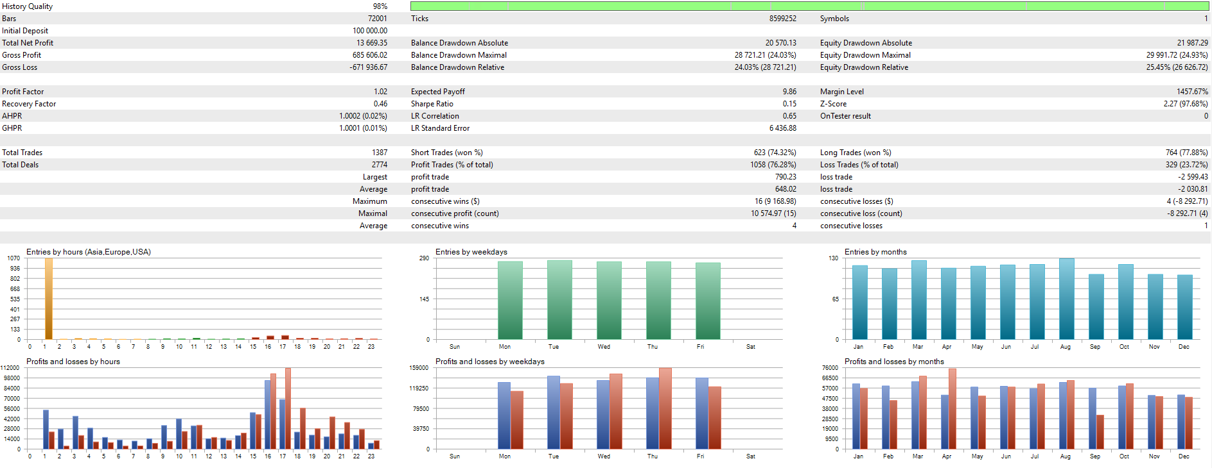Image resolution: width=1212 pixels, height=468 pixels.
Task: Select the Profit Factor row label
Action: (x=23, y=92)
